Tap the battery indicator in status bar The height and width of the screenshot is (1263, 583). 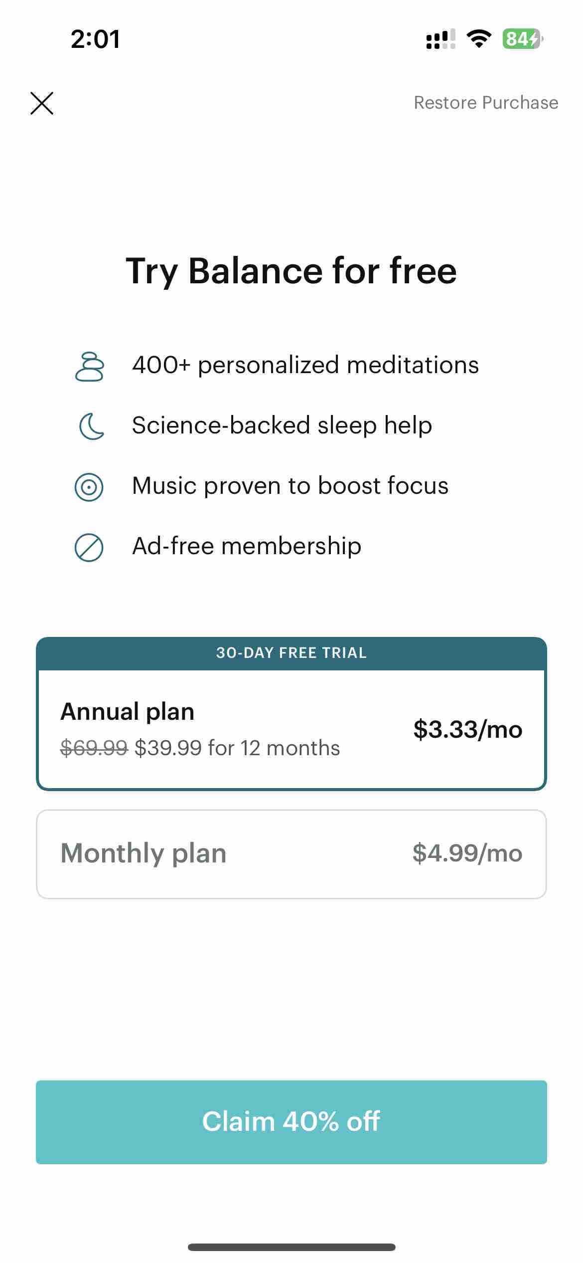pyautogui.click(x=523, y=38)
